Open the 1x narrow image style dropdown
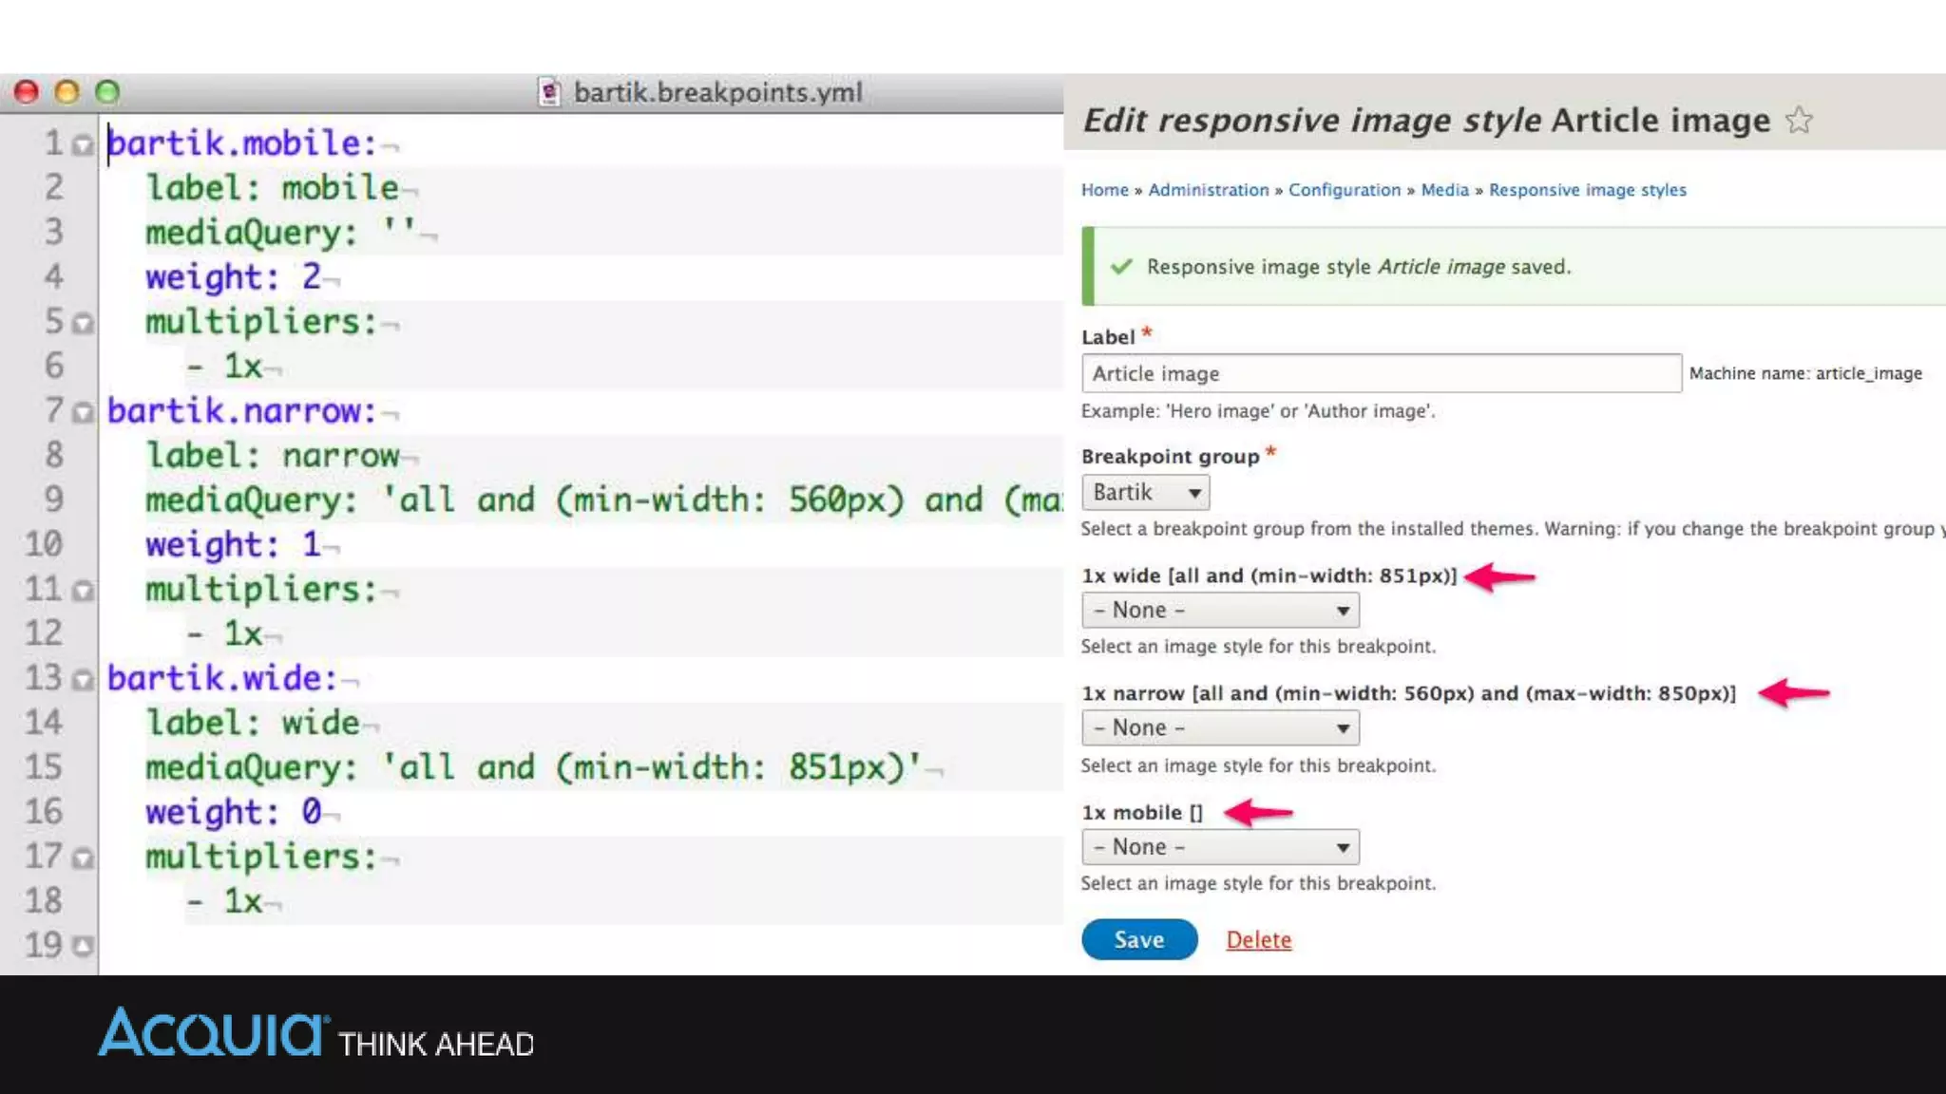 pyautogui.click(x=1220, y=728)
